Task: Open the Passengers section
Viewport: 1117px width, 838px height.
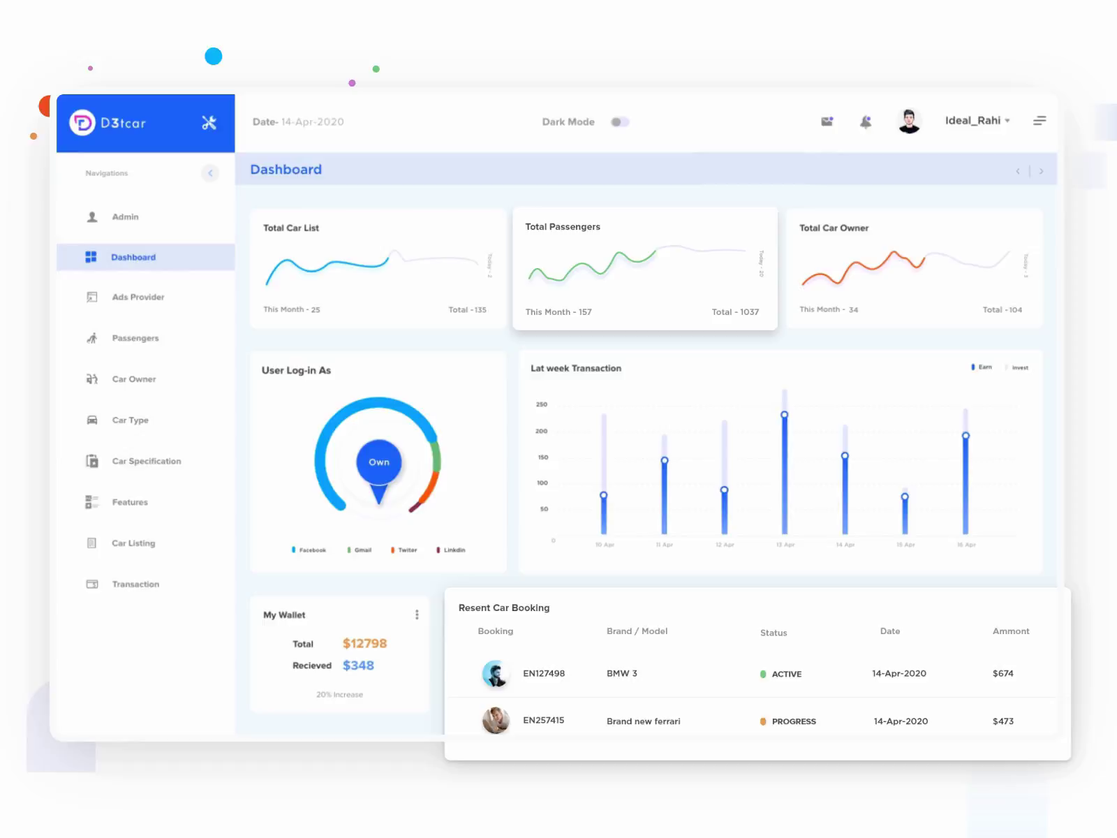Action: click(x=135, y=338)
